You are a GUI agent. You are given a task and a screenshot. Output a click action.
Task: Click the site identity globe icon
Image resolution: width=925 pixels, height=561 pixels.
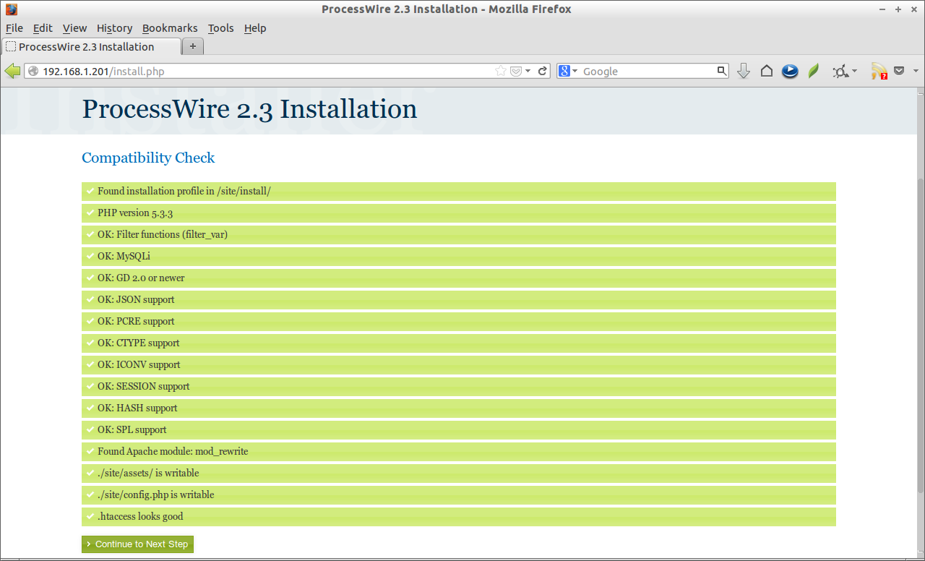(33, 71)
